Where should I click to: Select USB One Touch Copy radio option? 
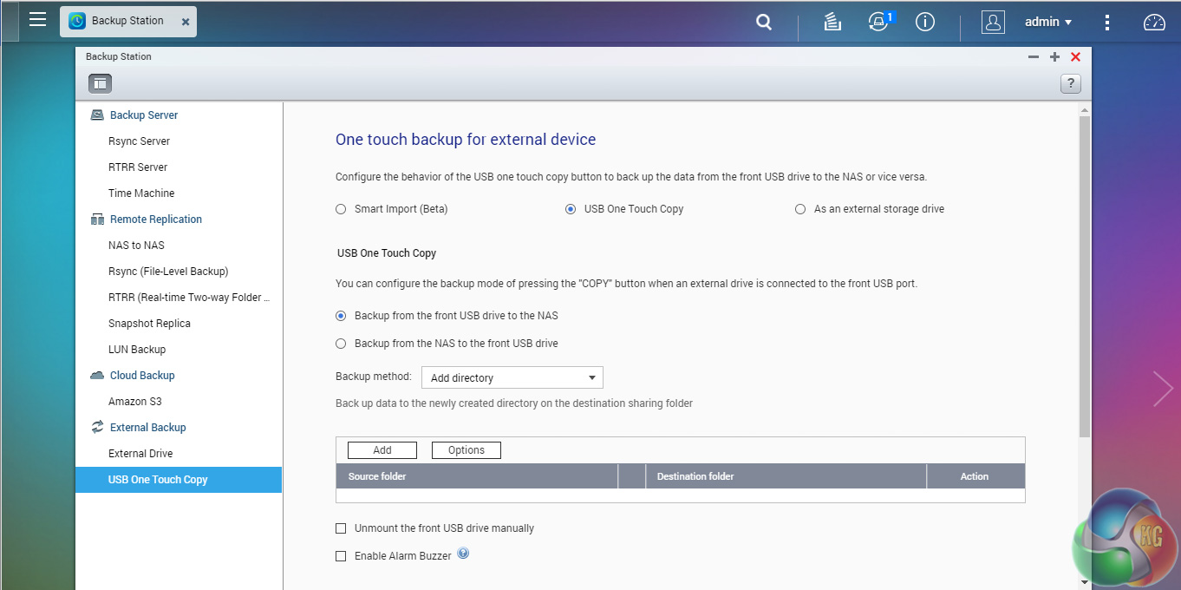pyautogui.click(x=571, y=209)
